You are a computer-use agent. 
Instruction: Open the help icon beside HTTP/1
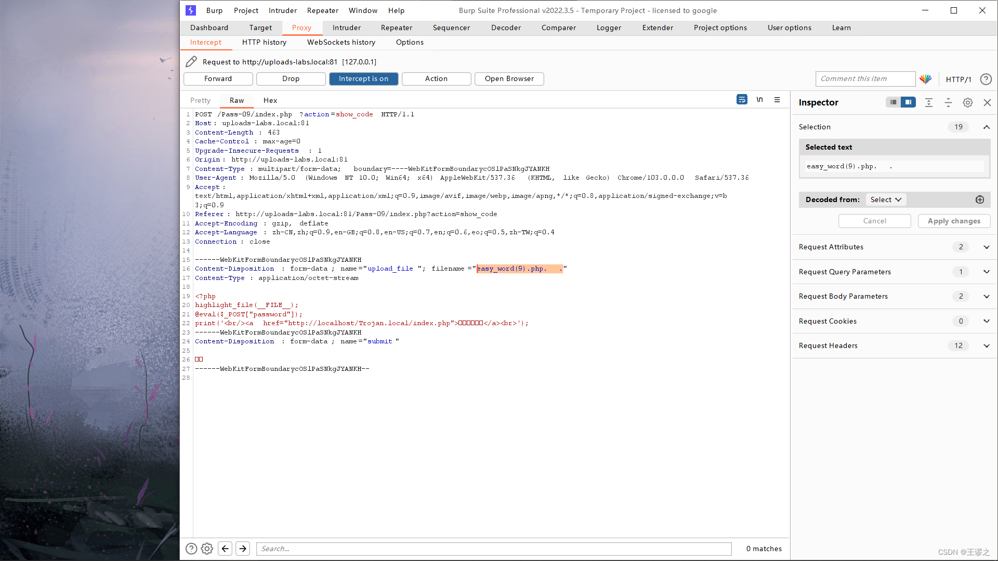point(986,79)
